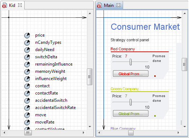Select the move parameter icon
189x138 pixels.
point(27,115)
